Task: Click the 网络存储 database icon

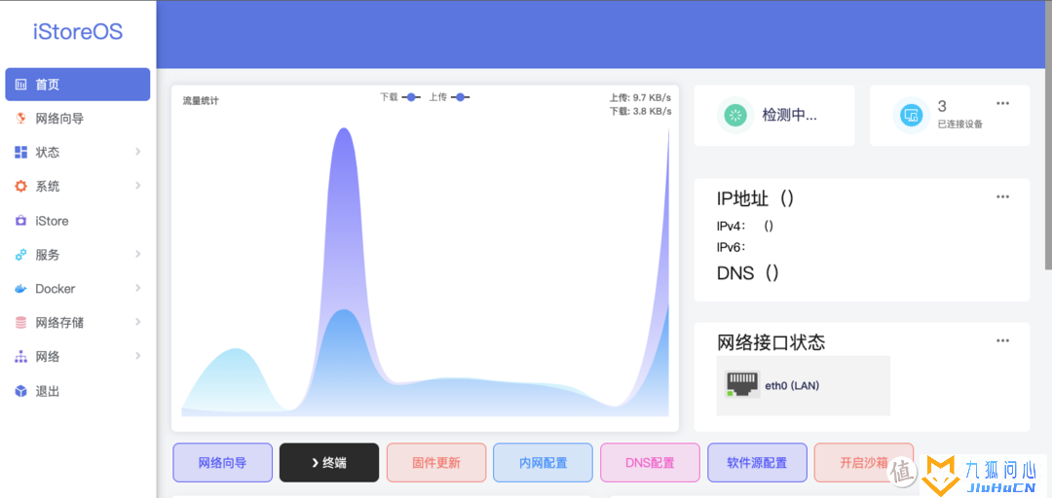Action: (x=20, y=322)
